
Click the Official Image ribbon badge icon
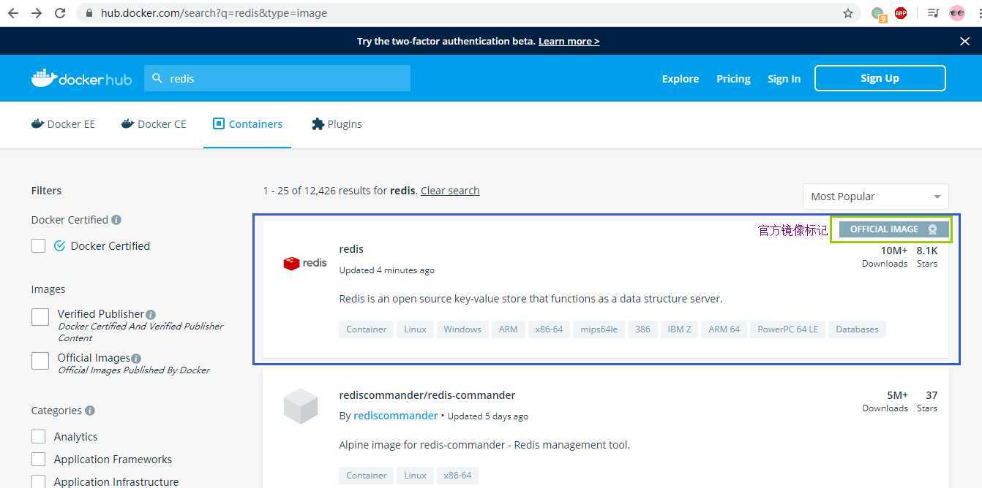pos(932,229)
